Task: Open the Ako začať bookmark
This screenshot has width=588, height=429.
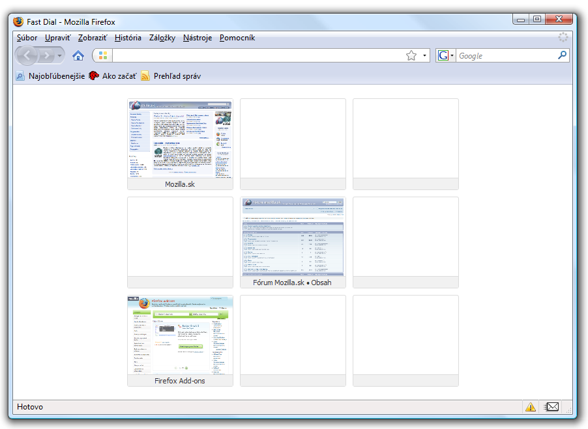Action: (x=113, y=76)
